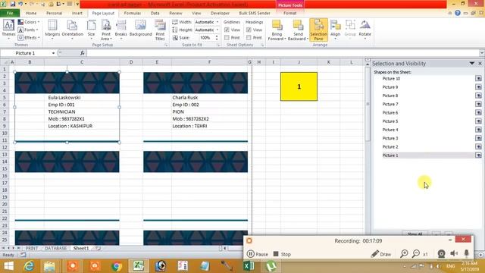485x273 pixels.
Task: Select Picture 5 in the selection list
Action: pyautogui.click(x=390, y=121)
